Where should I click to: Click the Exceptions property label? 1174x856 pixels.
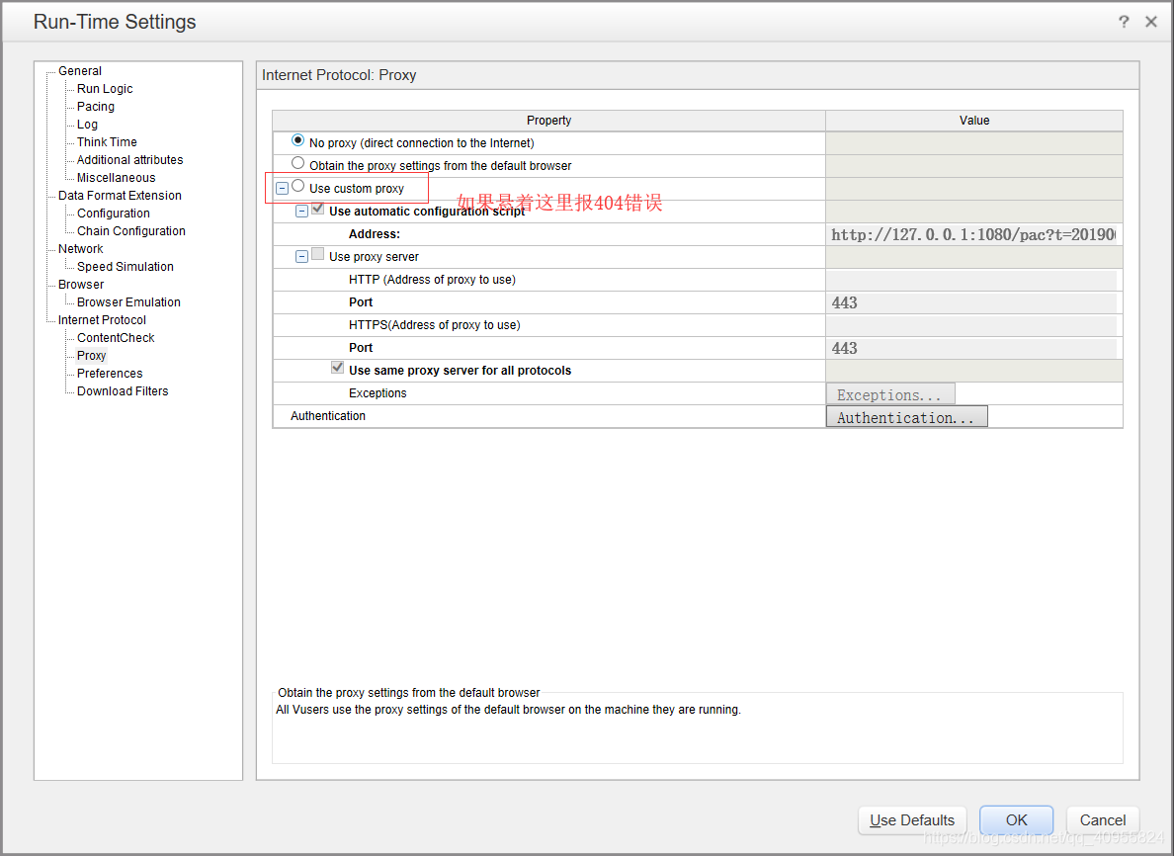click(377, 393)
